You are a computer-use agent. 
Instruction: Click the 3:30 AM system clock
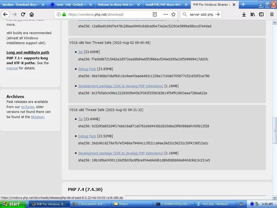tap(267, 204)
